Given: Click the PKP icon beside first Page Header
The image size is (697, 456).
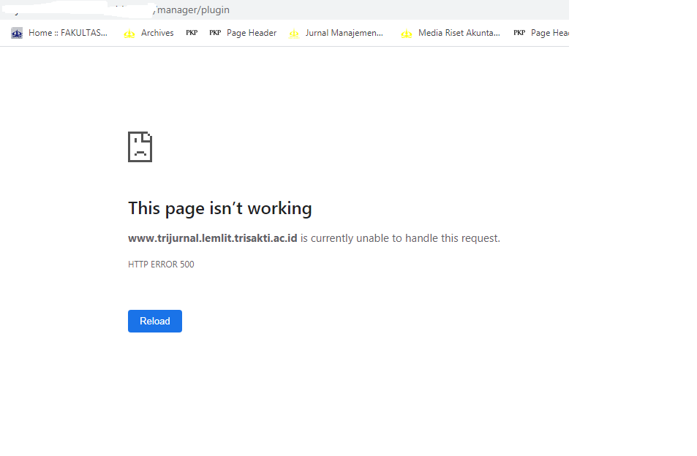Looking at the screenshot, I should coord(215,33).
